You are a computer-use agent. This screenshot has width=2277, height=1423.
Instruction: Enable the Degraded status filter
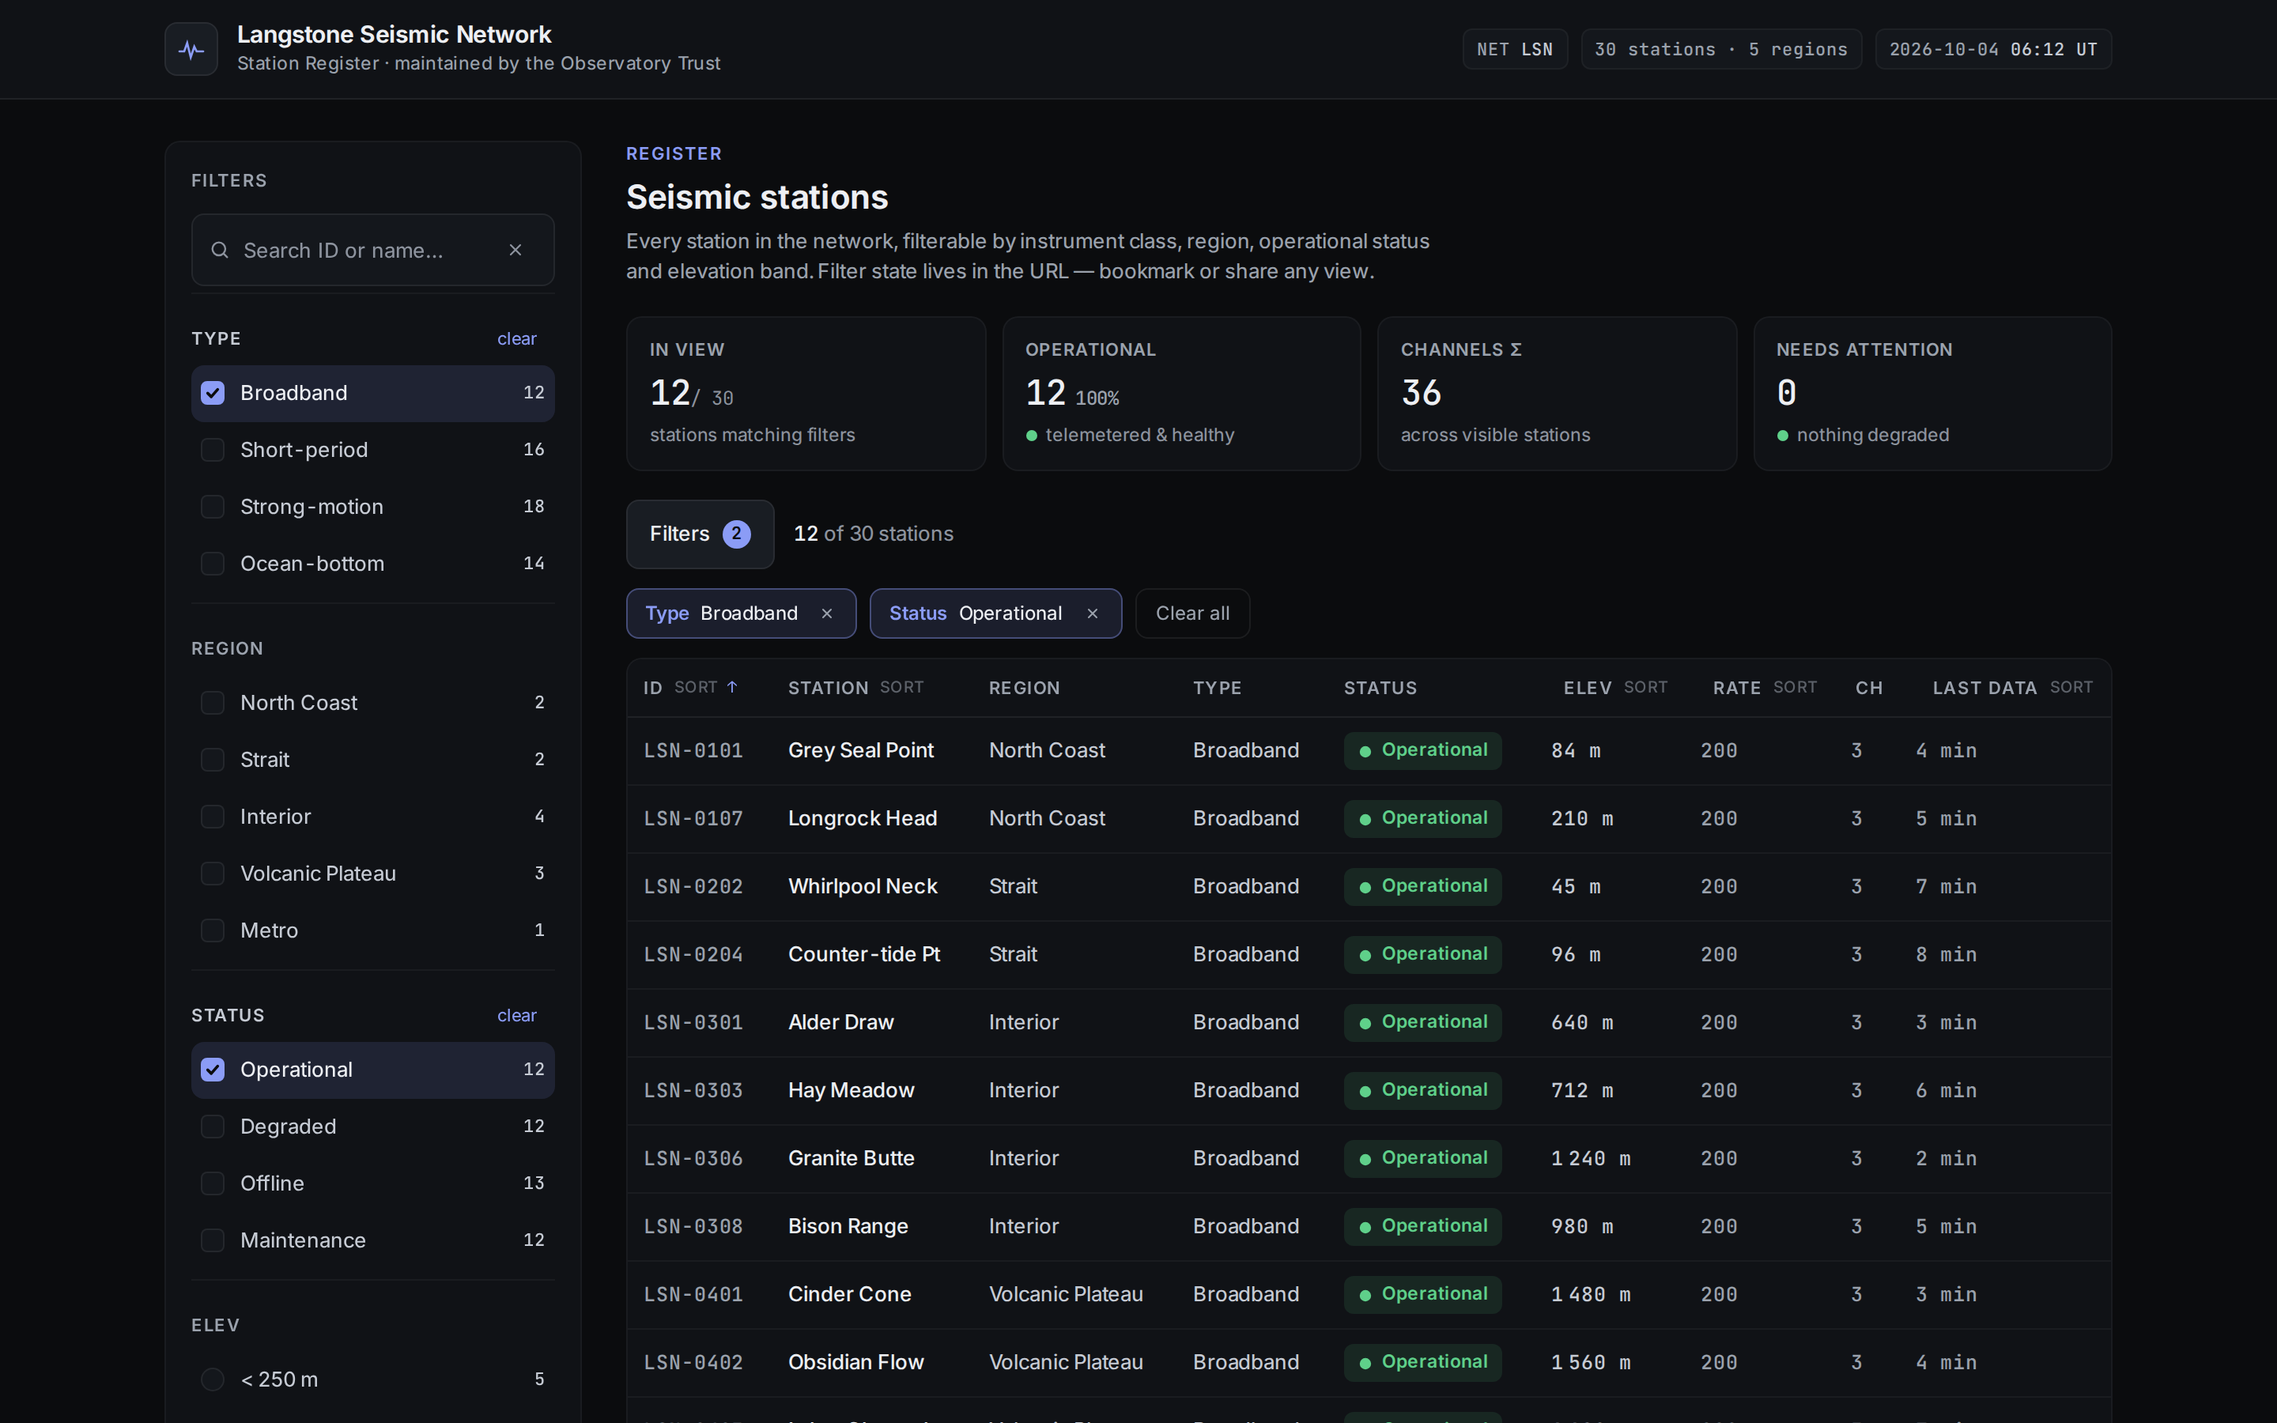(213, 1127)
